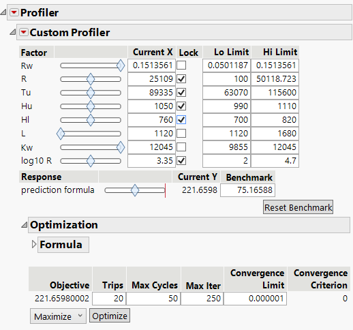Image resolution: width=353 pixels, height=330 pixels.
Task: Click the log10 R slider handle
Action: tap(91, 161)
